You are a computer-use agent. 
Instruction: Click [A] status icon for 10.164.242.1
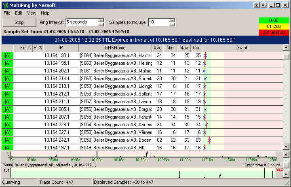[x=7, y=140]
